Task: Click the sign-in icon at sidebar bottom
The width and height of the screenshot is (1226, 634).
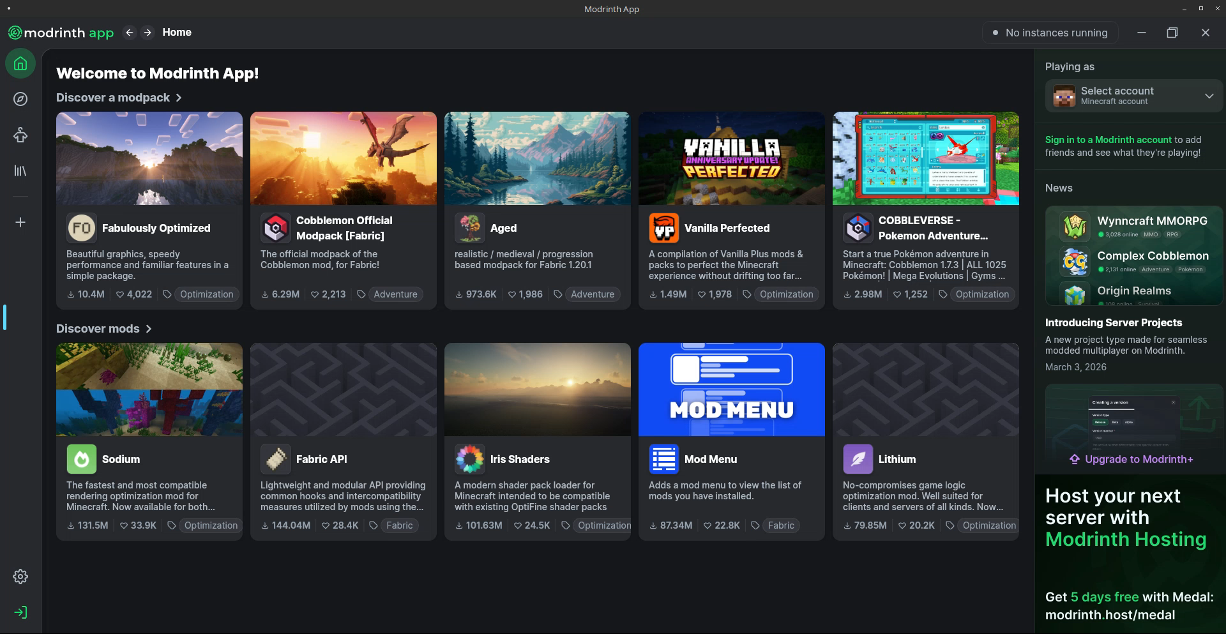Action: pos(20,612)
